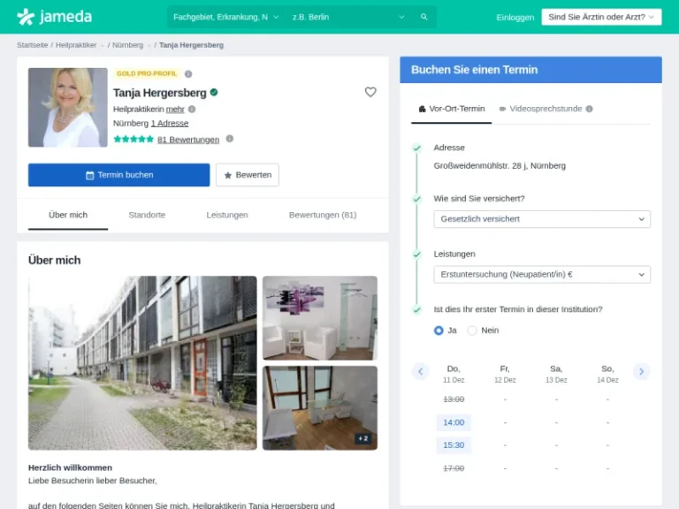Save profile with the heart icon

pyautogui.click(x=370, y=92)
